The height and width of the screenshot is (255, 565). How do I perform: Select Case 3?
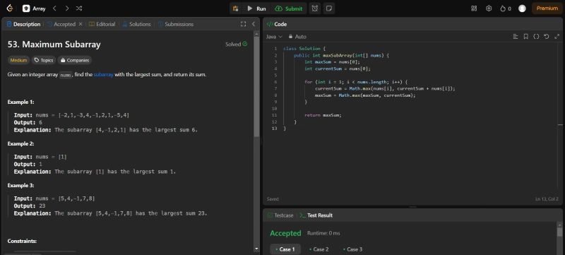point(352,249)
